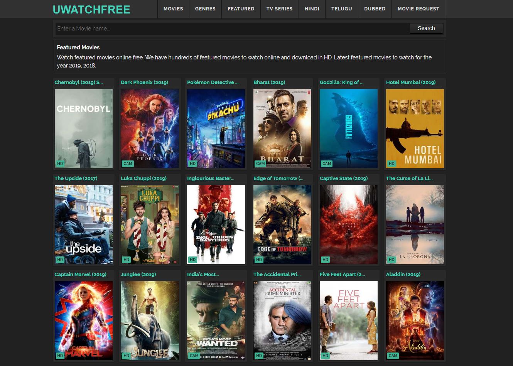Screen dimensions: 513x366
Task: Click the CAM badge on Godzilla poster
Action: pos(327,164)
